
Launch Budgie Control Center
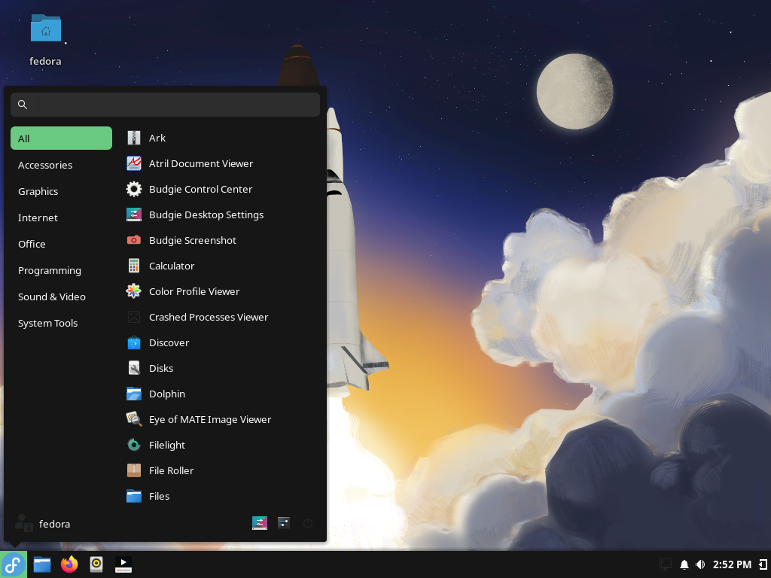[x=200, y=189]
